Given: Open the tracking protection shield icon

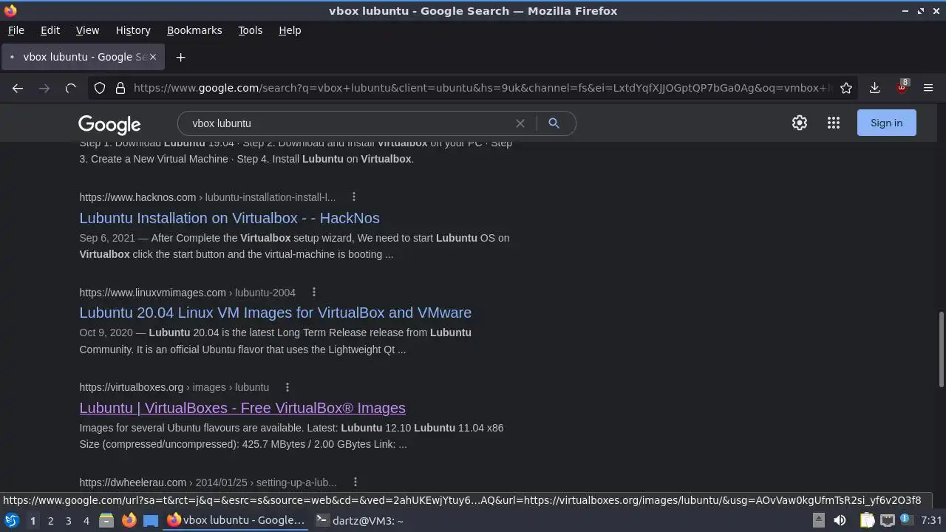Looking at the screenshot, I should point(100,88).
